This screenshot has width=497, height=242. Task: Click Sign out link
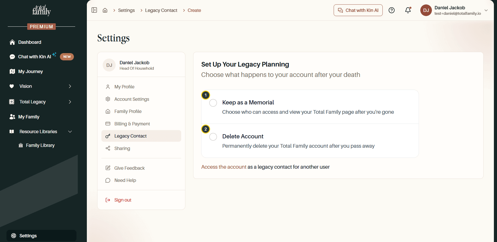pyautogui.click(x=123, y=200)
